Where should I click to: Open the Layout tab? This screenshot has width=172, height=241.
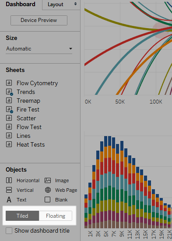(x=61, y=5)
